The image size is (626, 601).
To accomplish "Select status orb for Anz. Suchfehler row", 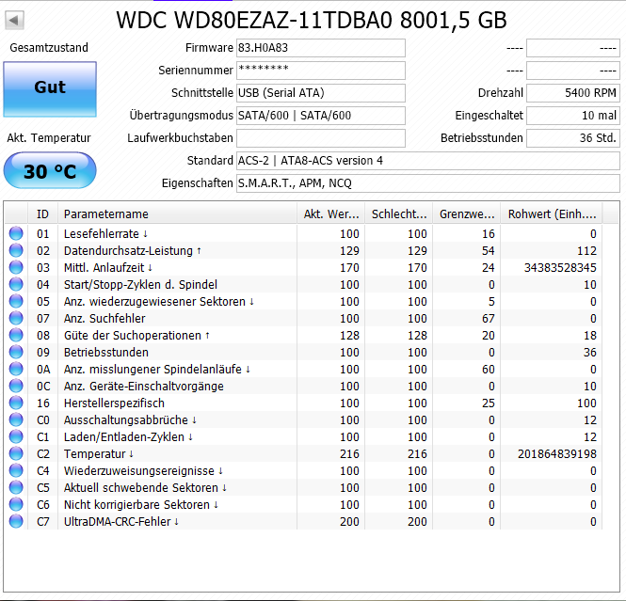I will 16,318.
